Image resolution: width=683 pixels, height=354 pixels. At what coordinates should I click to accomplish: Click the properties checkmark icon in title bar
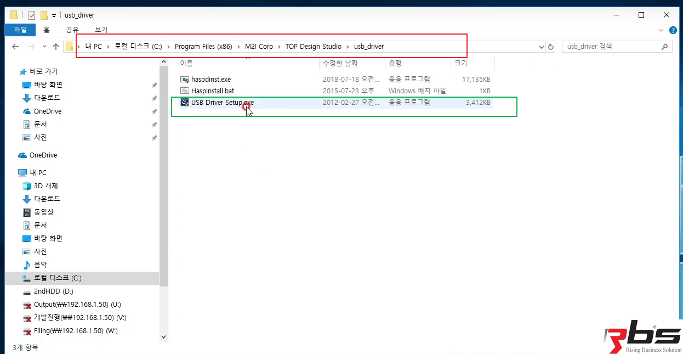[32, 15]
